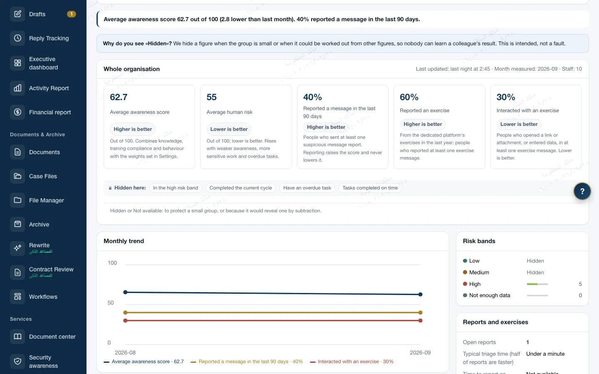Open the Document center book icon
The height and width of the screenshot is (374, 599).
point(17,337)
